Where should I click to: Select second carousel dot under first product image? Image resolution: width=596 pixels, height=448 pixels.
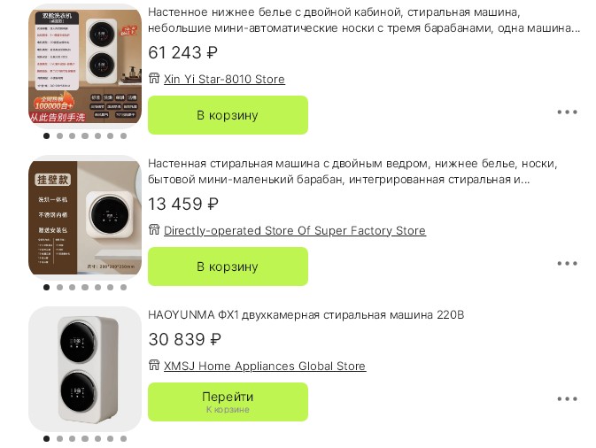pyautogui.click(x=59, y=136)
